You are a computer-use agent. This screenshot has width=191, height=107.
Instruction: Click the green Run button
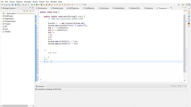tap(37, 5)
